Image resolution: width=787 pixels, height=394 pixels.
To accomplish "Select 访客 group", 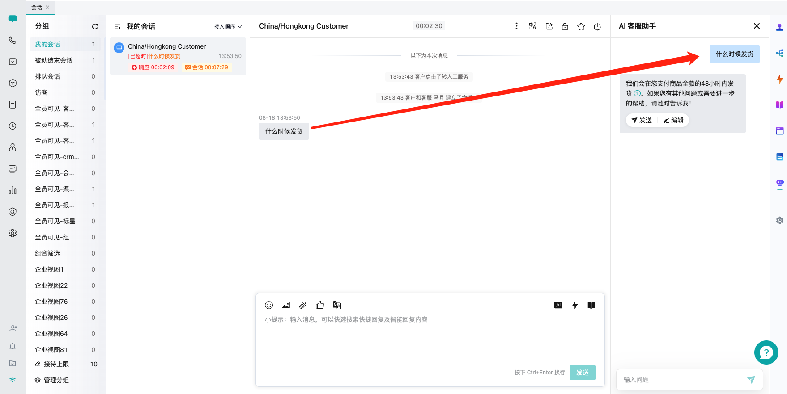I will 65,92.
